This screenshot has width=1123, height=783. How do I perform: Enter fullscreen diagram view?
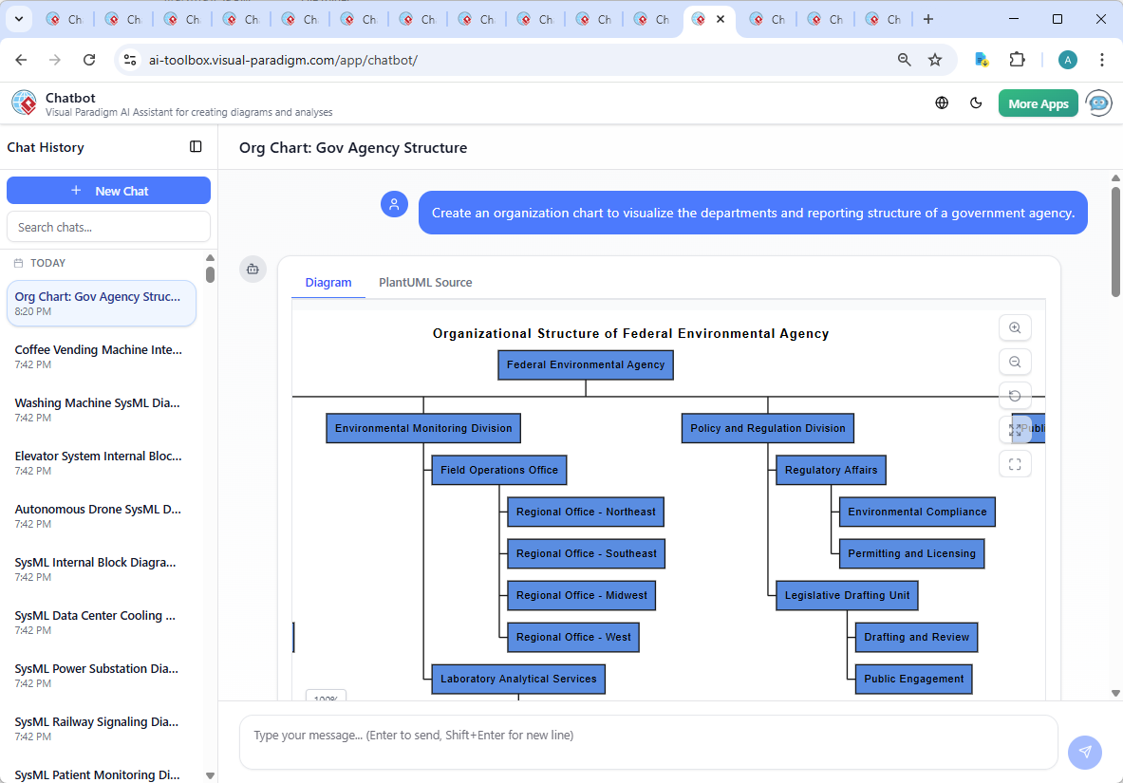pyautogui.click(x=1015, y=464)
